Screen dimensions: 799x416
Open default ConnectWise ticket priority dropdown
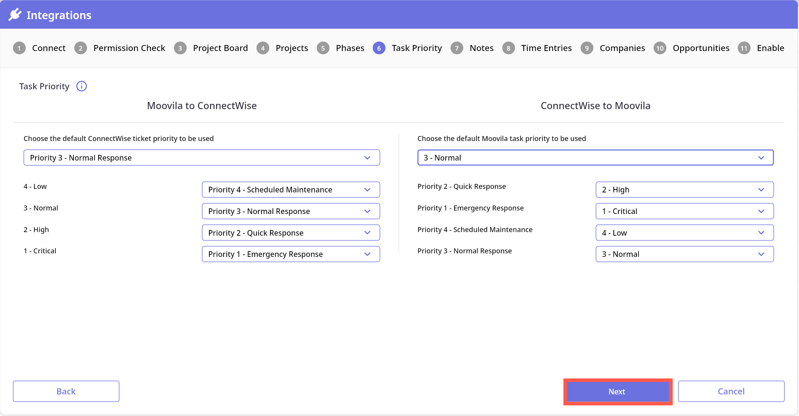[202, 158]
